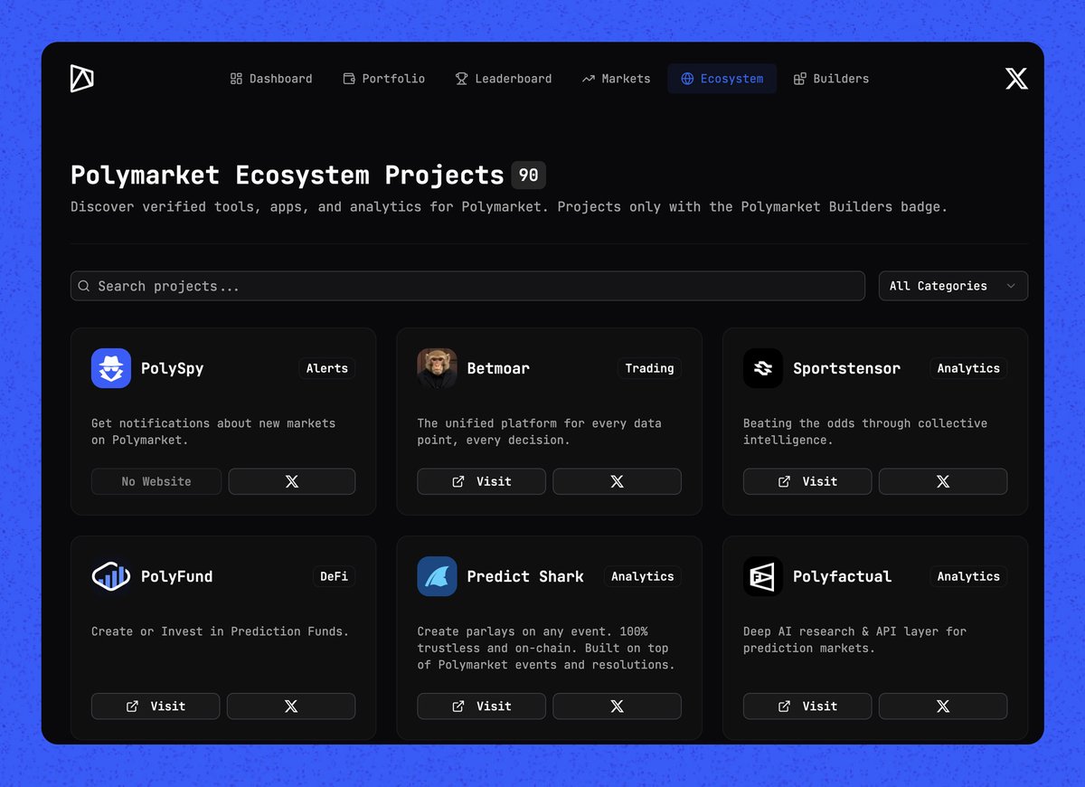Click the Polyfactual project name
This screenshot has width=1085, height=787.
click(x=842, y=576)
